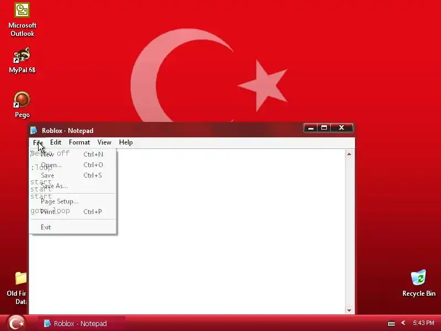The width and height of the screenshot is (441, 331).
Task: Minimize the Notepad window
Action: coord(311,128)
